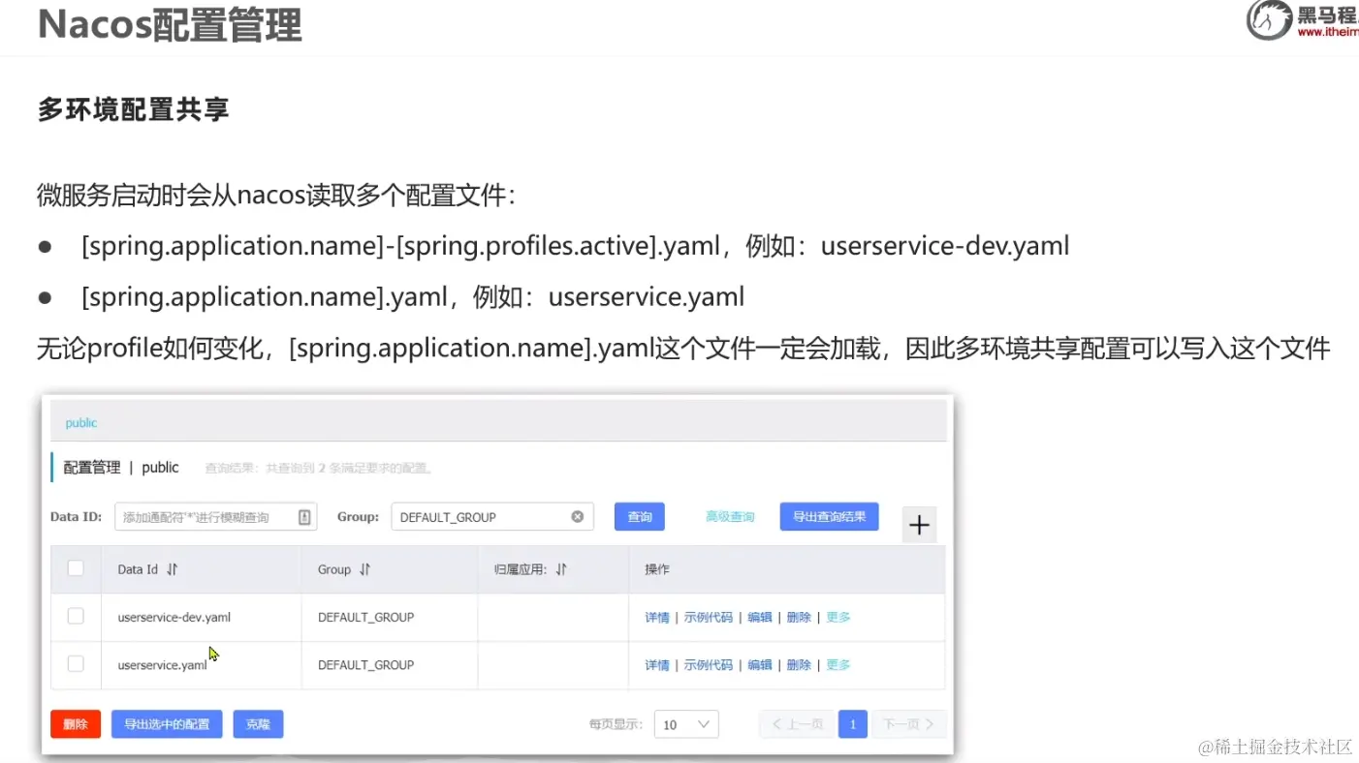Open 详情 for userservice-dev.yaml

tap(657, 617)
